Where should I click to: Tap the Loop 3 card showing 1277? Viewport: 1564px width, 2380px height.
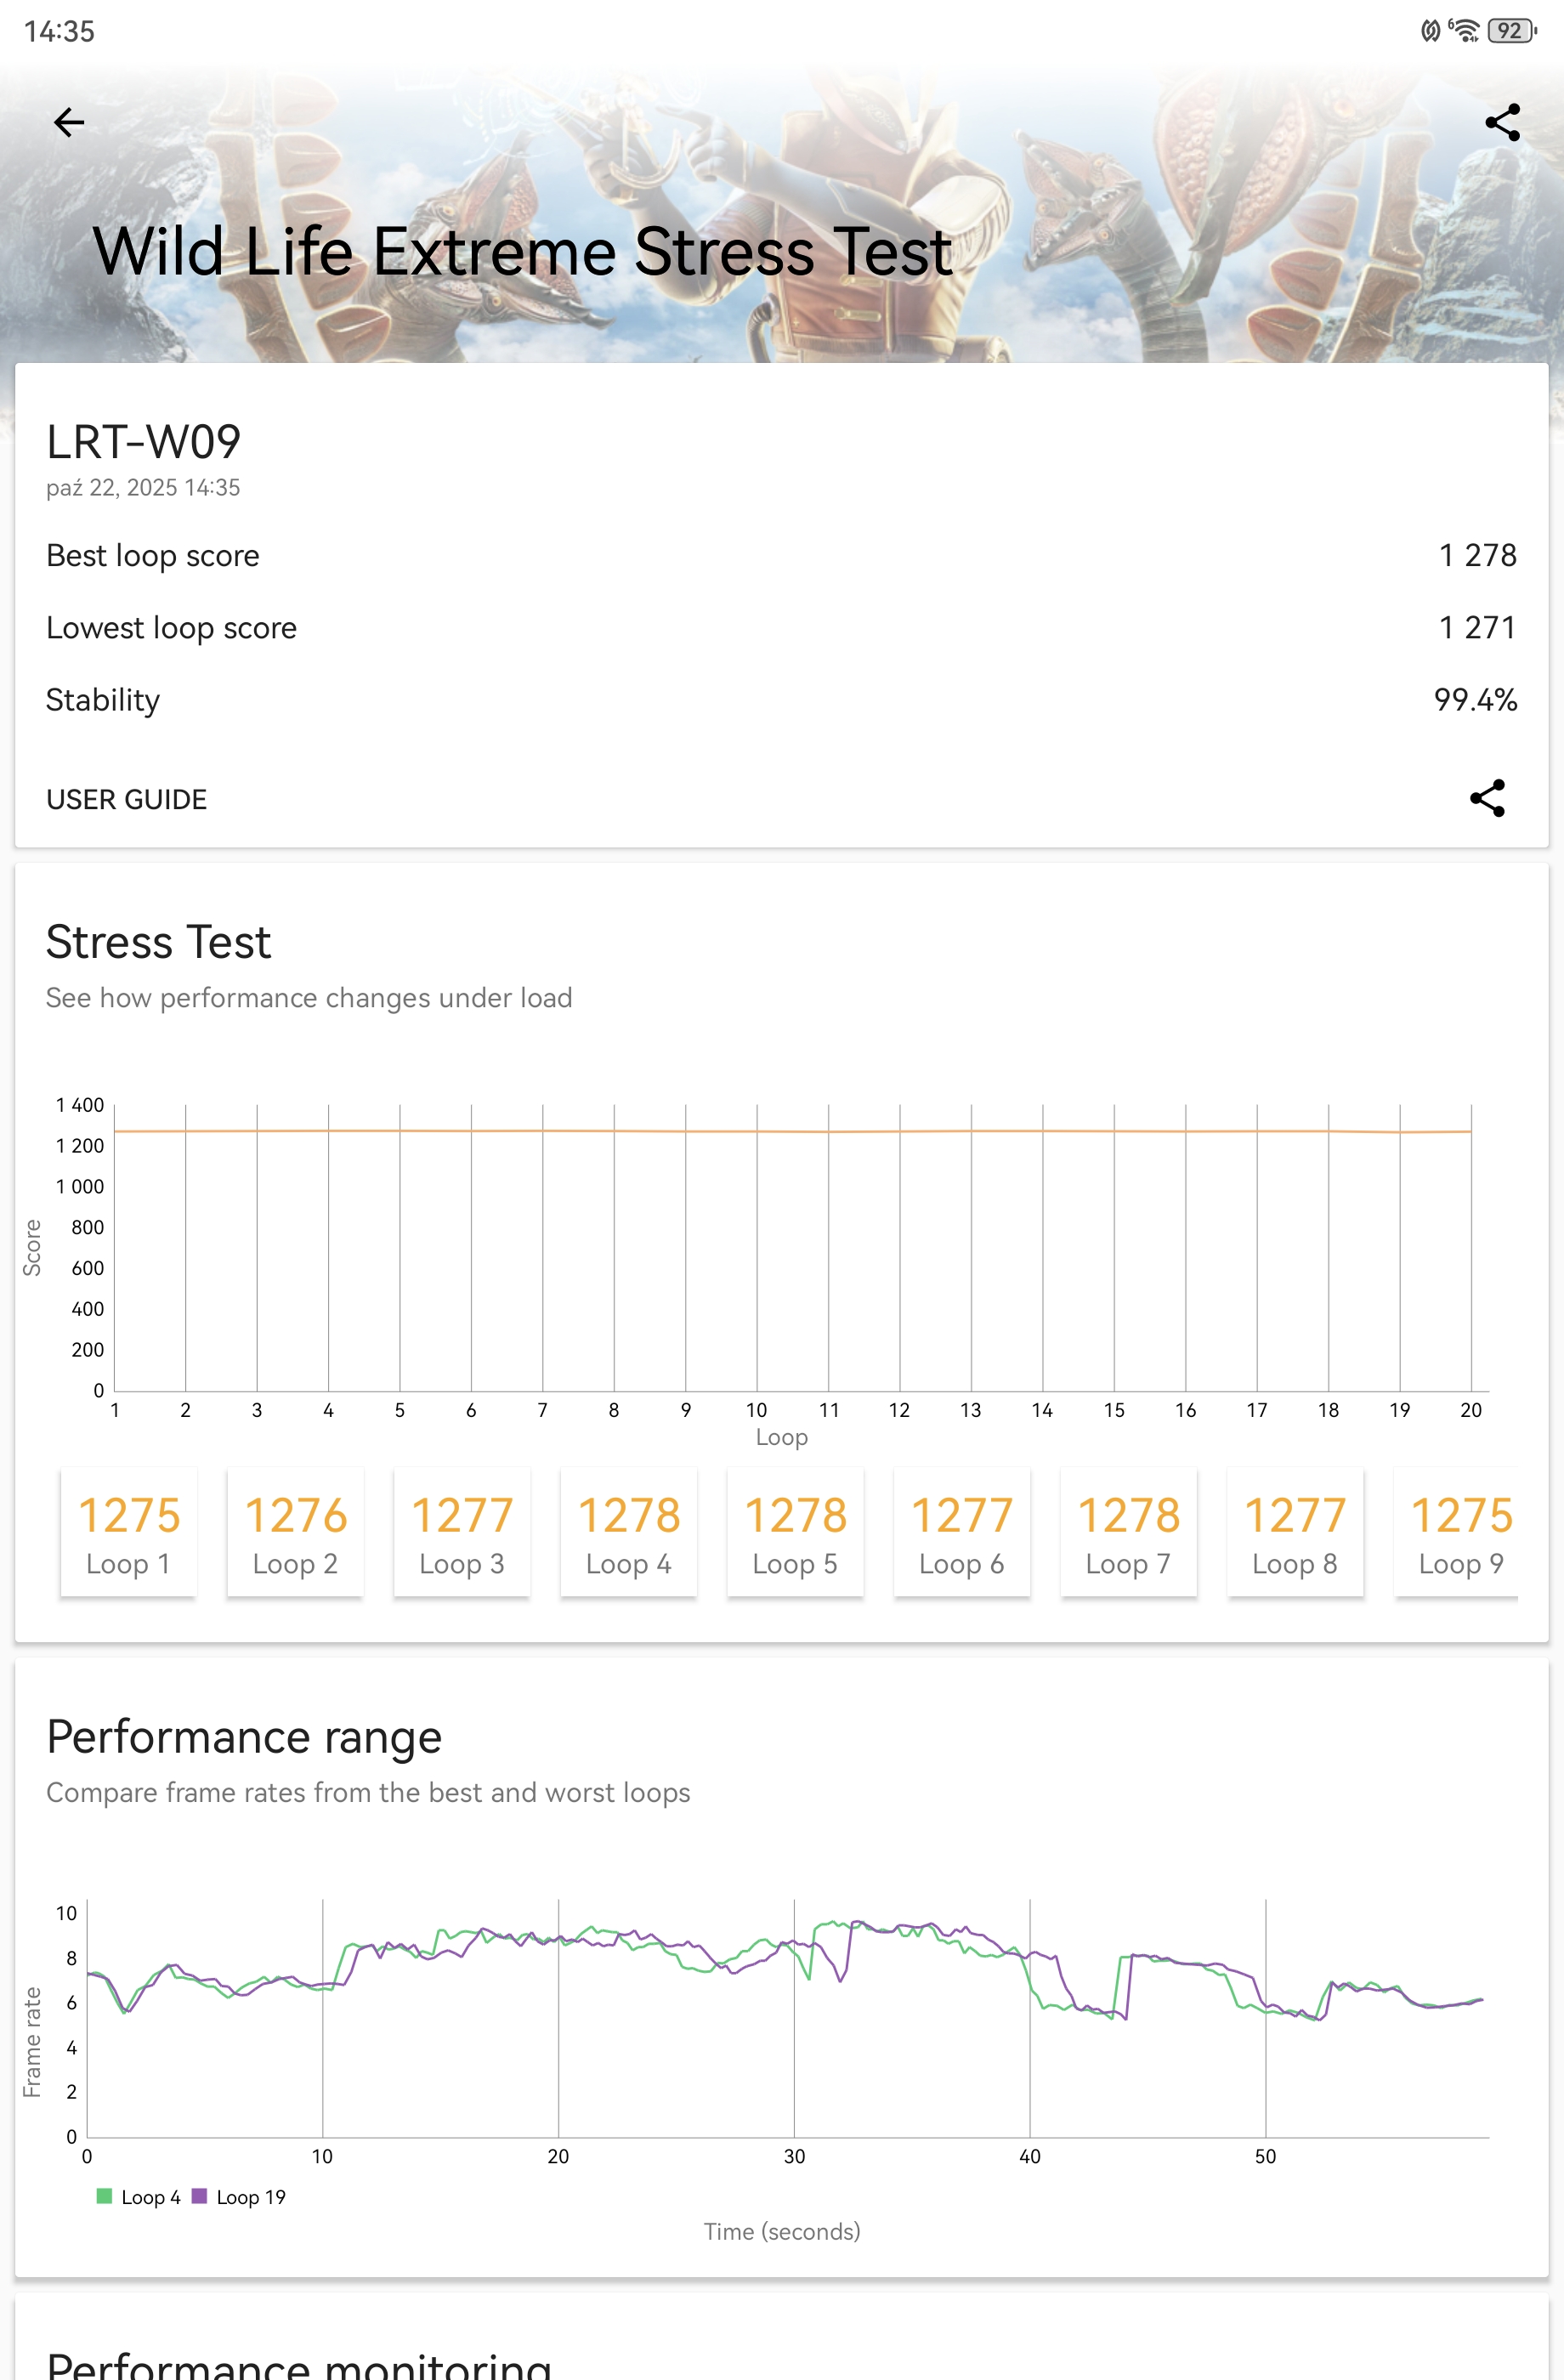462,1532
